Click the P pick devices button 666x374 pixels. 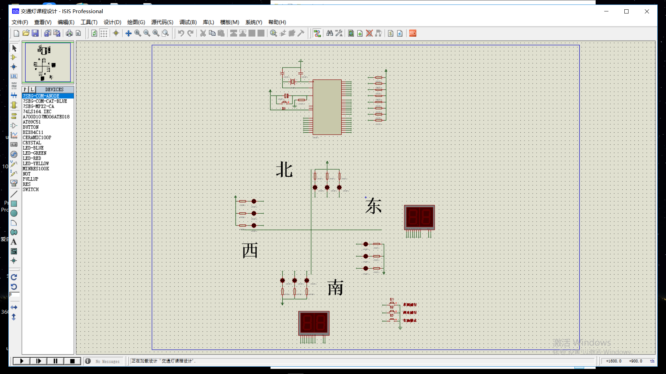pos(25,89)
